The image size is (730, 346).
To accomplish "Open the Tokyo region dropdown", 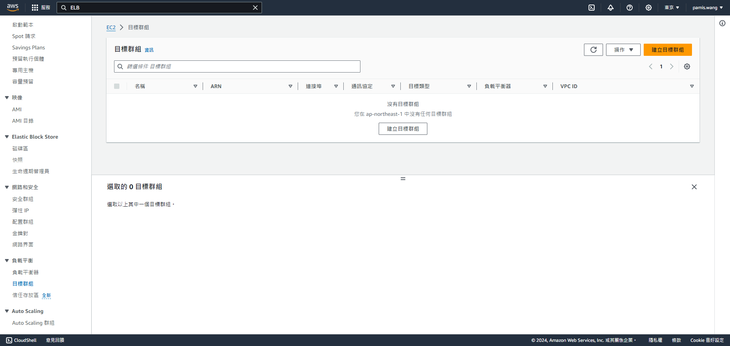I will coord(672,8).
